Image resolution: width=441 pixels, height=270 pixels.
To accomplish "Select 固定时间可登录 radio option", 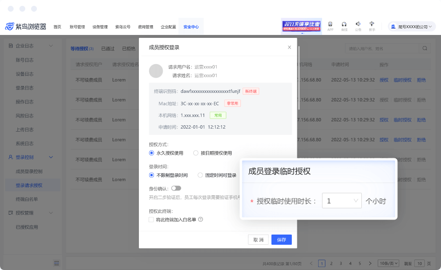I will tap(200, 175).
